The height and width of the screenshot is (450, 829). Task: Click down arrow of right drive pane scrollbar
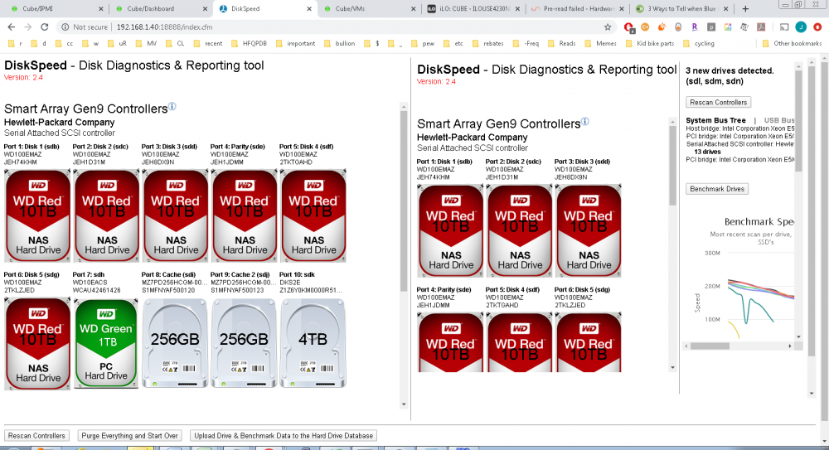tap(672, 367)
